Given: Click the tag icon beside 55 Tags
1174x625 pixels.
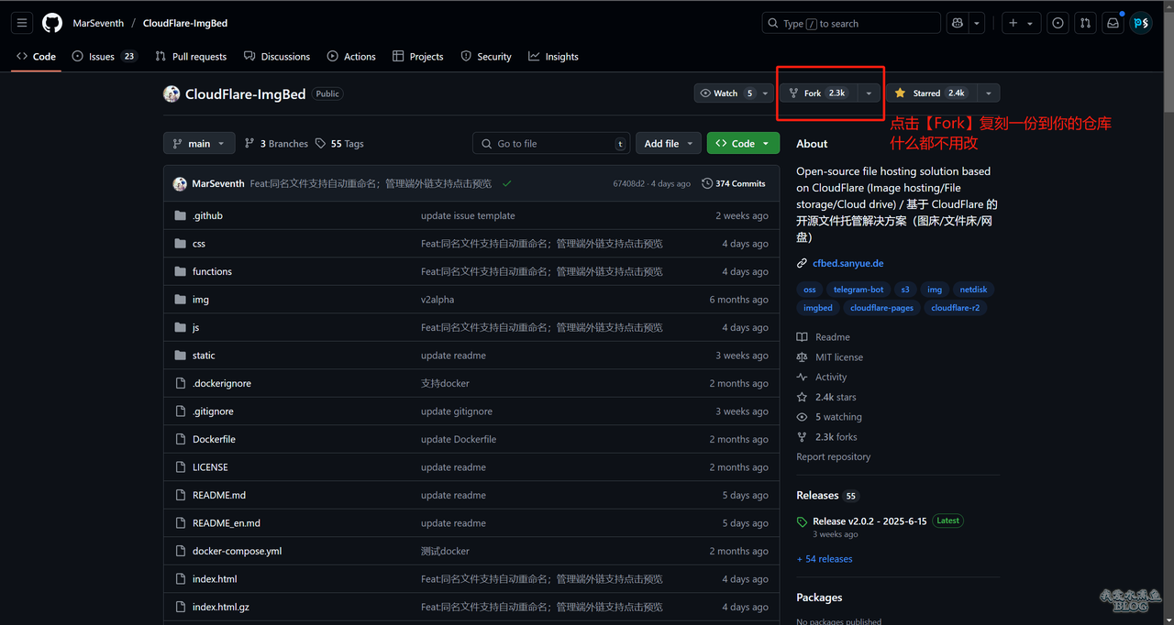Looking at the screenshot, I should coord(320,144).
